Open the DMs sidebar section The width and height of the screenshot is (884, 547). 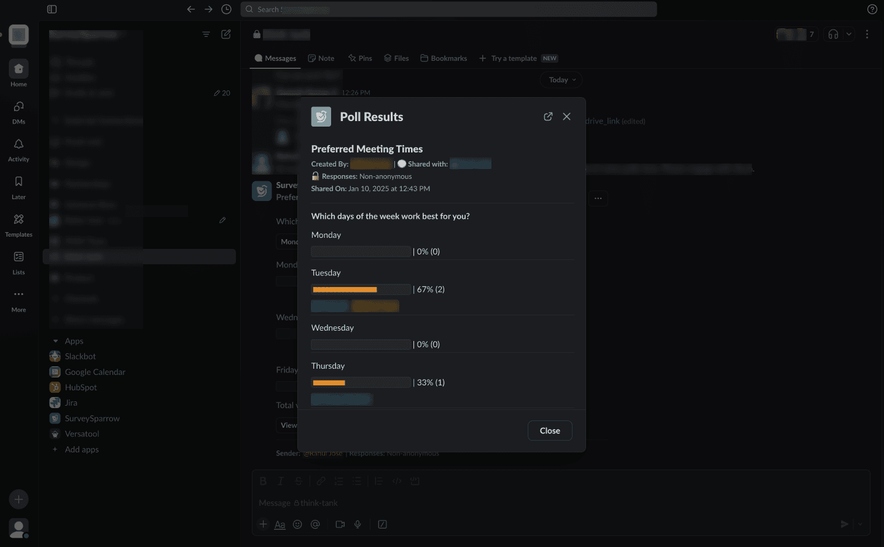coord(18,112)
